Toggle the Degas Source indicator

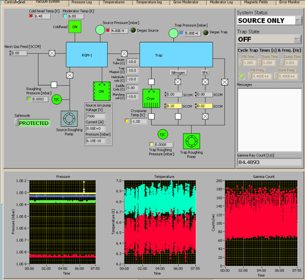pos(133,31)
